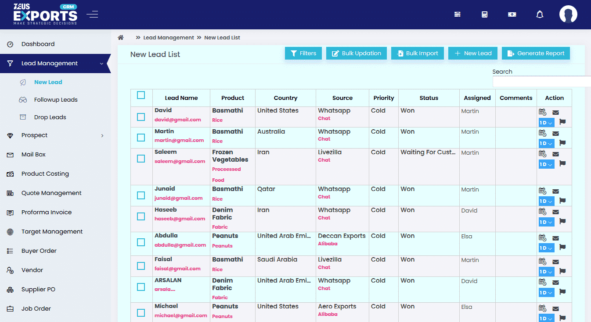Check the checkbox for Saleem's lead row
Image resolution: width=591 pixels, height=322 pixels.
tap(141, 159)
